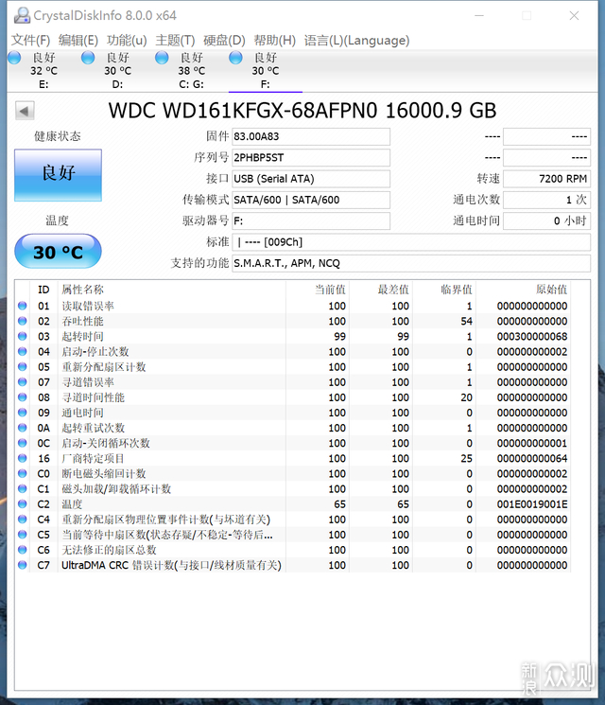Click the status icon for attribute C0 断电磁头缩回计数

coord(23,473)
